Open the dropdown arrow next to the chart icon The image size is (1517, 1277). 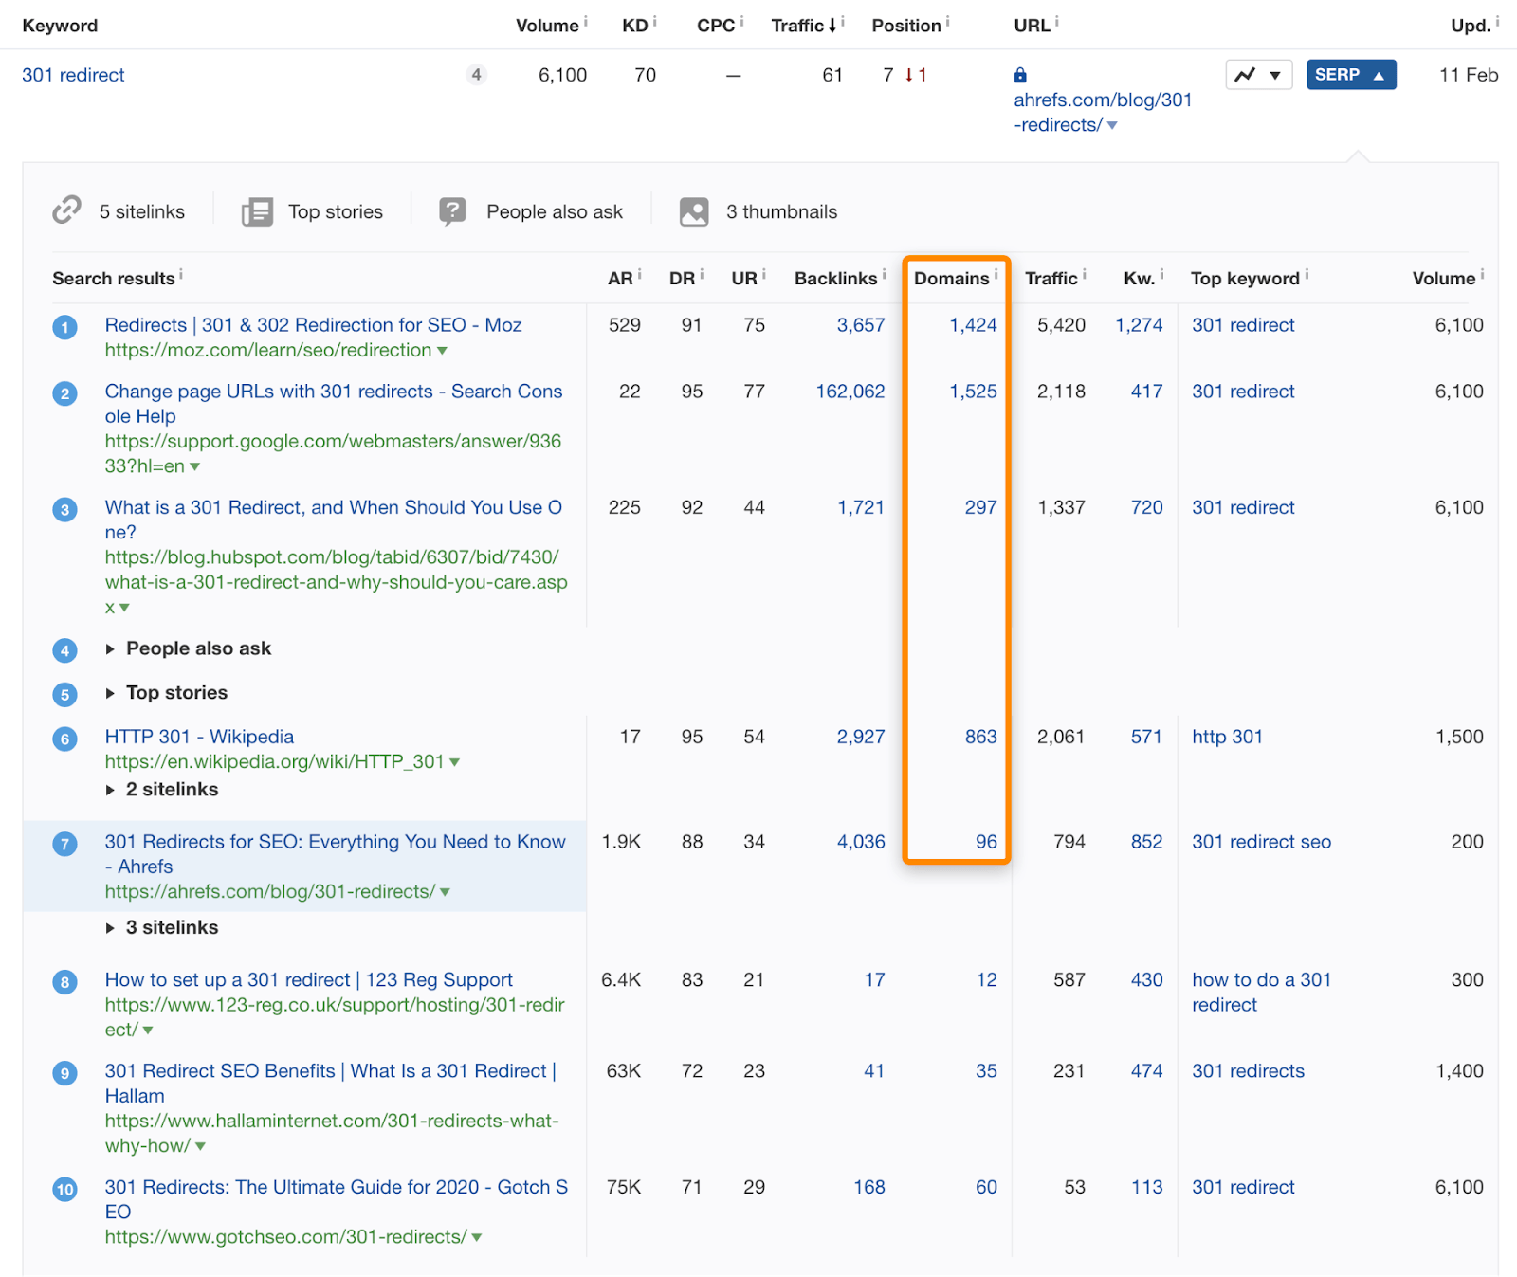click(x=1276, y=74)
